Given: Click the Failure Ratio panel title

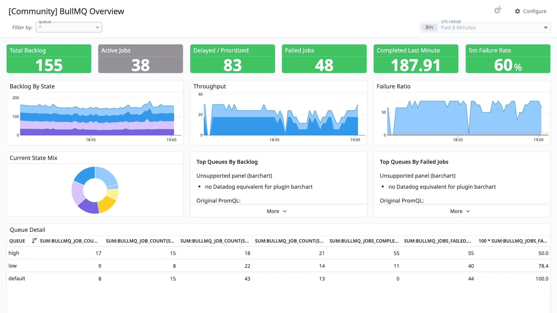Looking at the screenshot, I should (x=393, y=86).
